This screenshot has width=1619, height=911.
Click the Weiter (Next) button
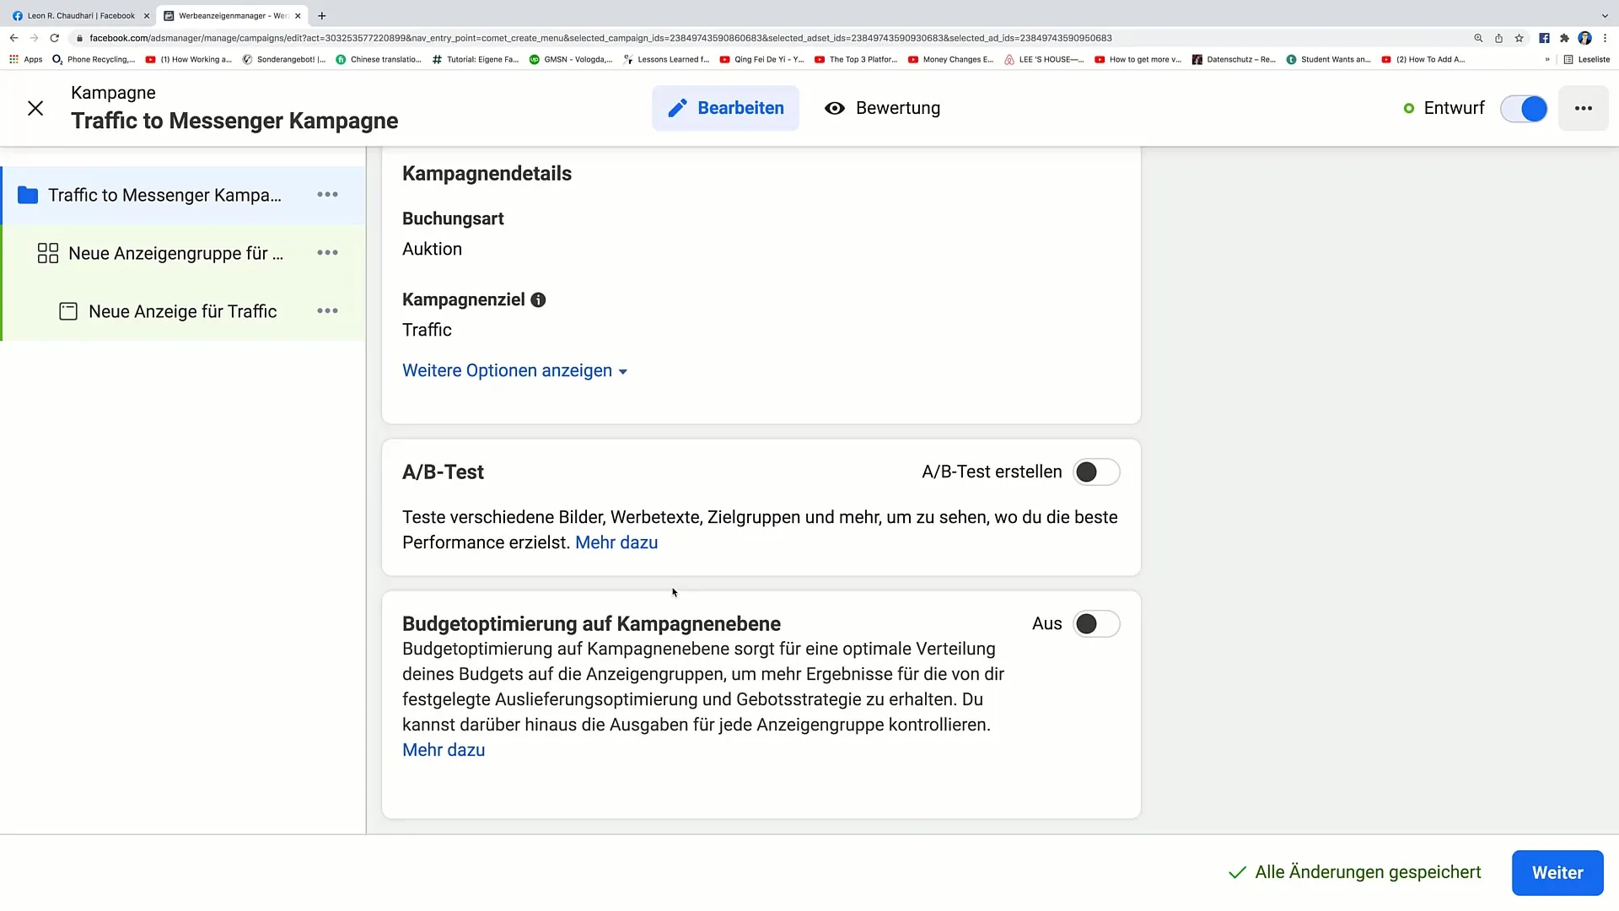pyautogui.click(x=1557, y=872)
